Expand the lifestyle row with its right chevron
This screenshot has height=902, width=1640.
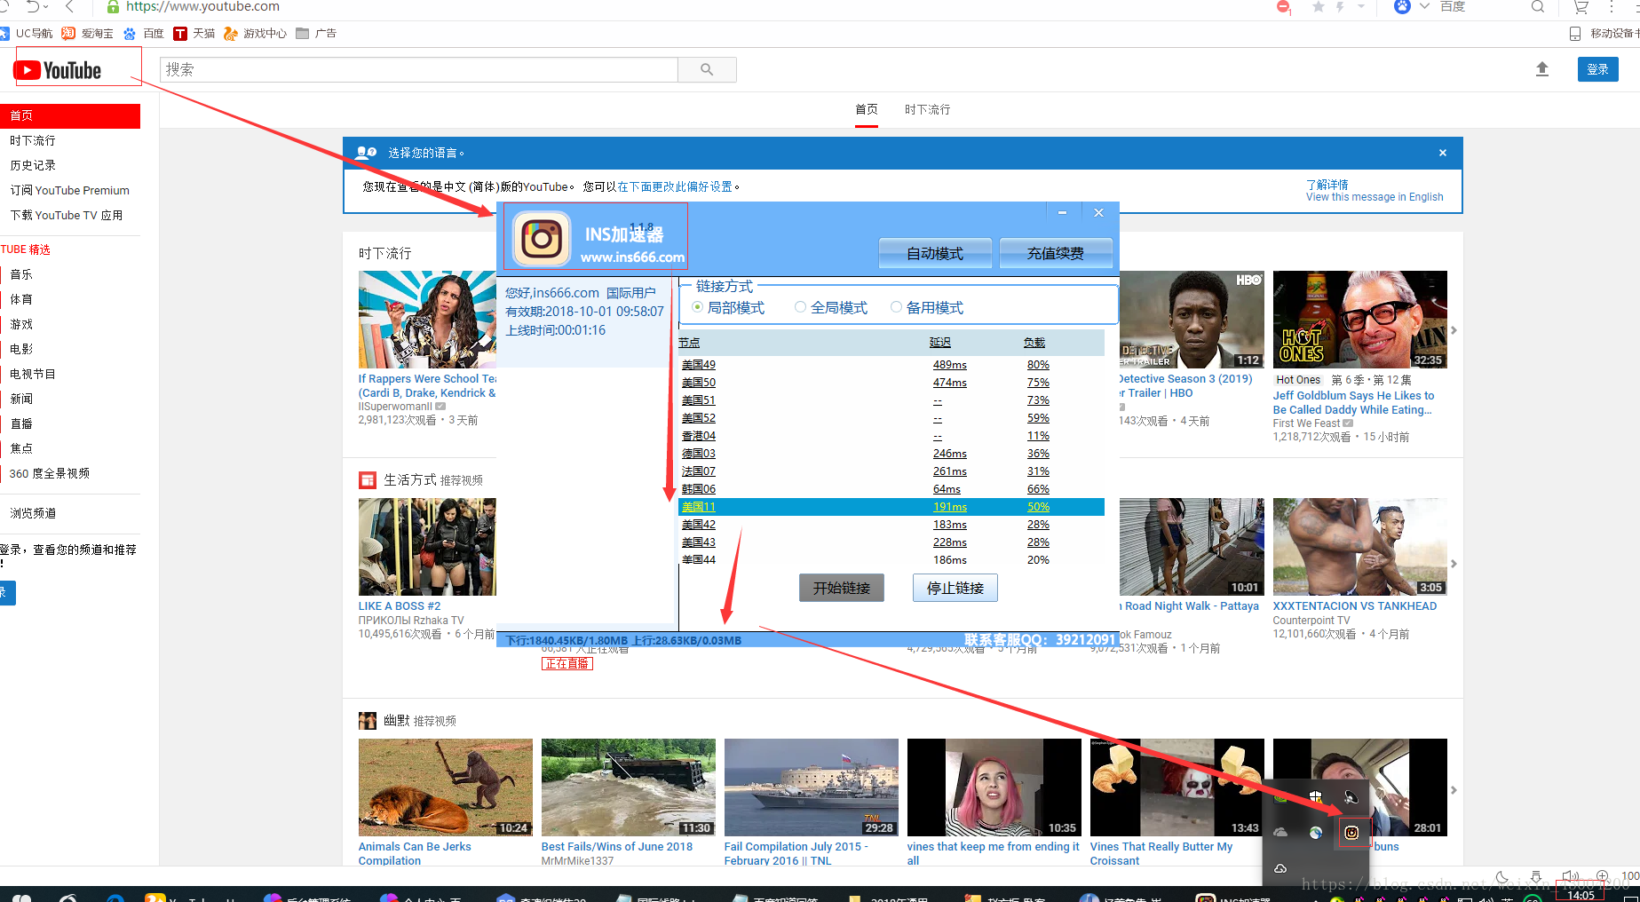1454,564
